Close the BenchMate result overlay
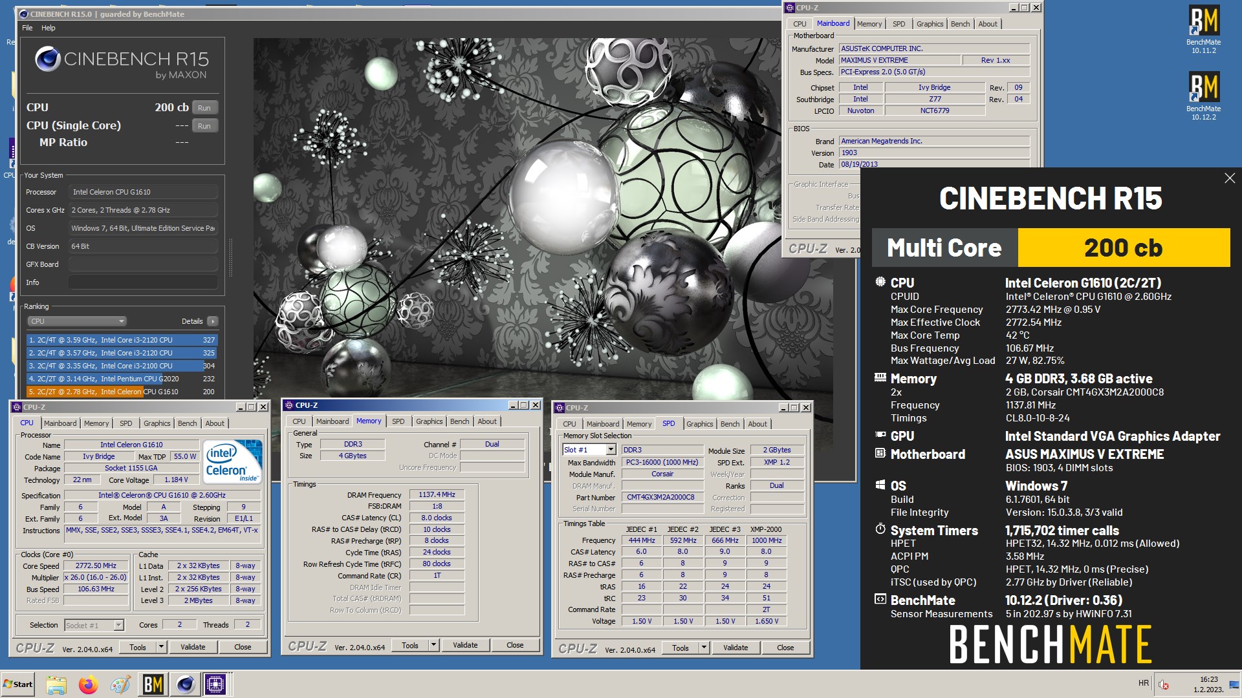 [x=1229, y=178]
